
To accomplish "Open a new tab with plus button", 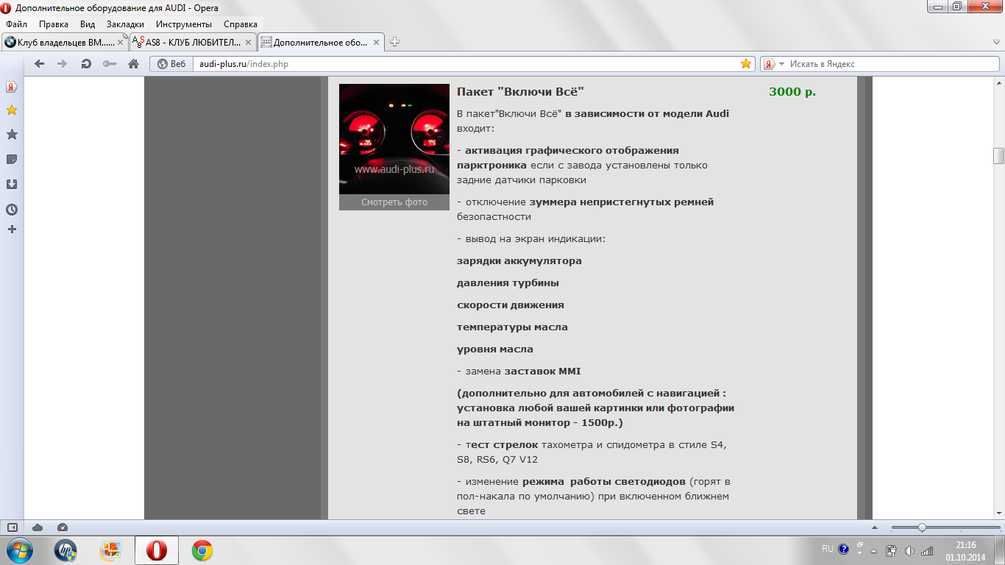I will click(395, 42).
